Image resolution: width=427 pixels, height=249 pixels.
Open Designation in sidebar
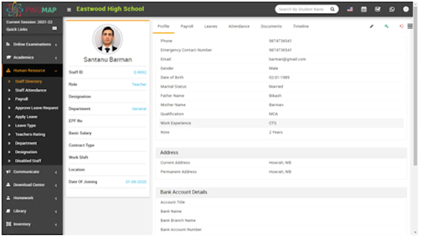coord(26,152)
